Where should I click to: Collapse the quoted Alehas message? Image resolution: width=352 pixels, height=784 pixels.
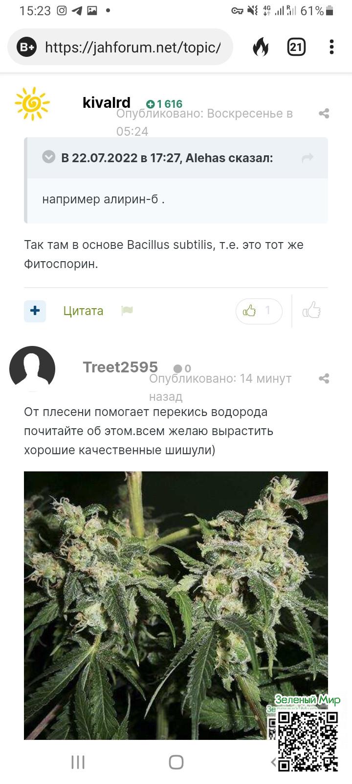tap(48, 157)
